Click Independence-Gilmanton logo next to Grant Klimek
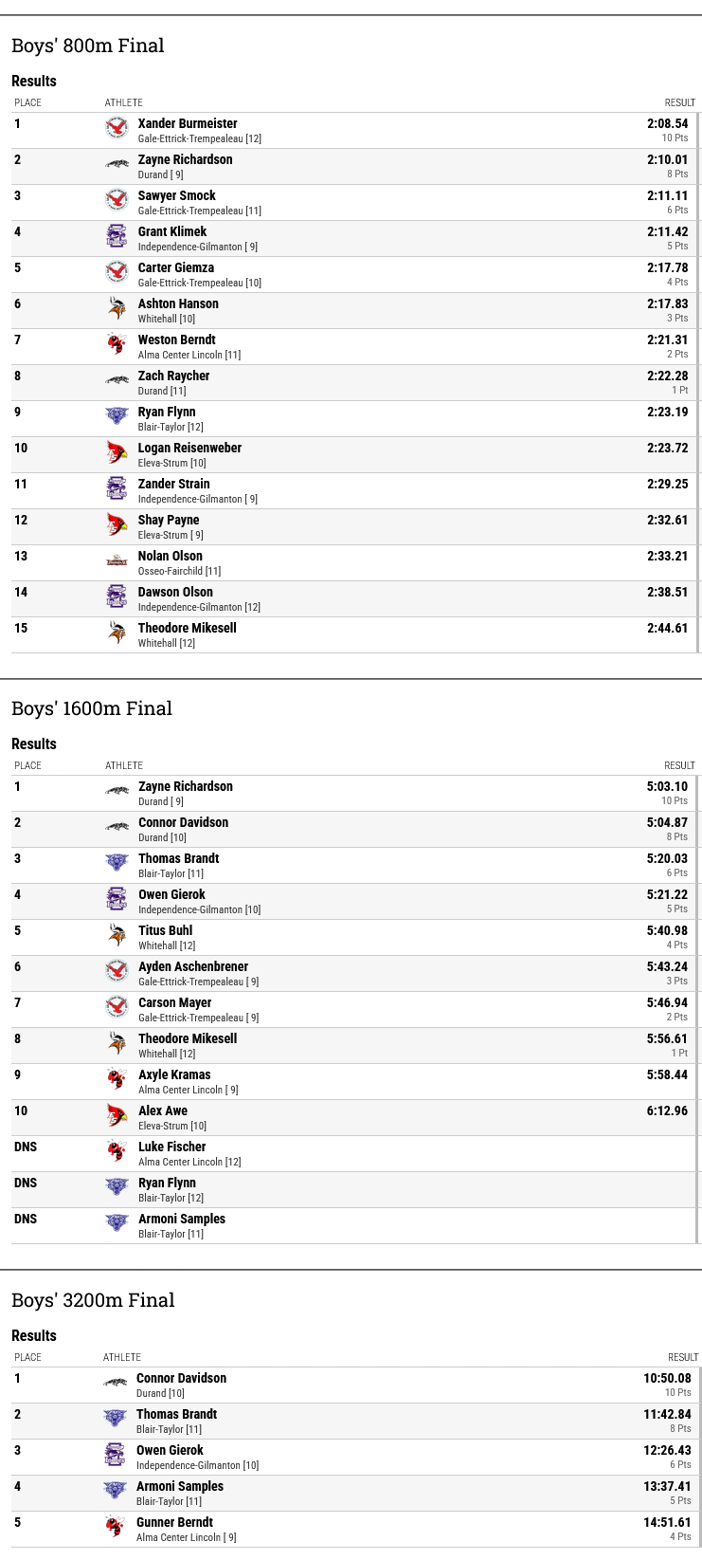 tap(117, 236)
